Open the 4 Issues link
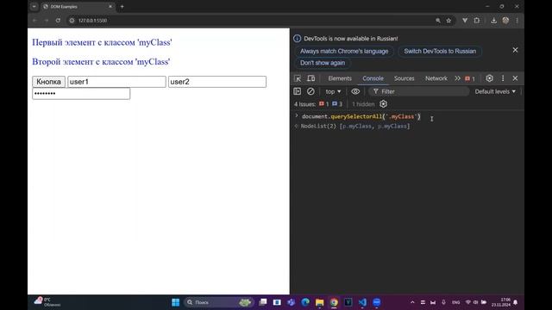Screen dimensions: 552x310 tap(304, 104)
